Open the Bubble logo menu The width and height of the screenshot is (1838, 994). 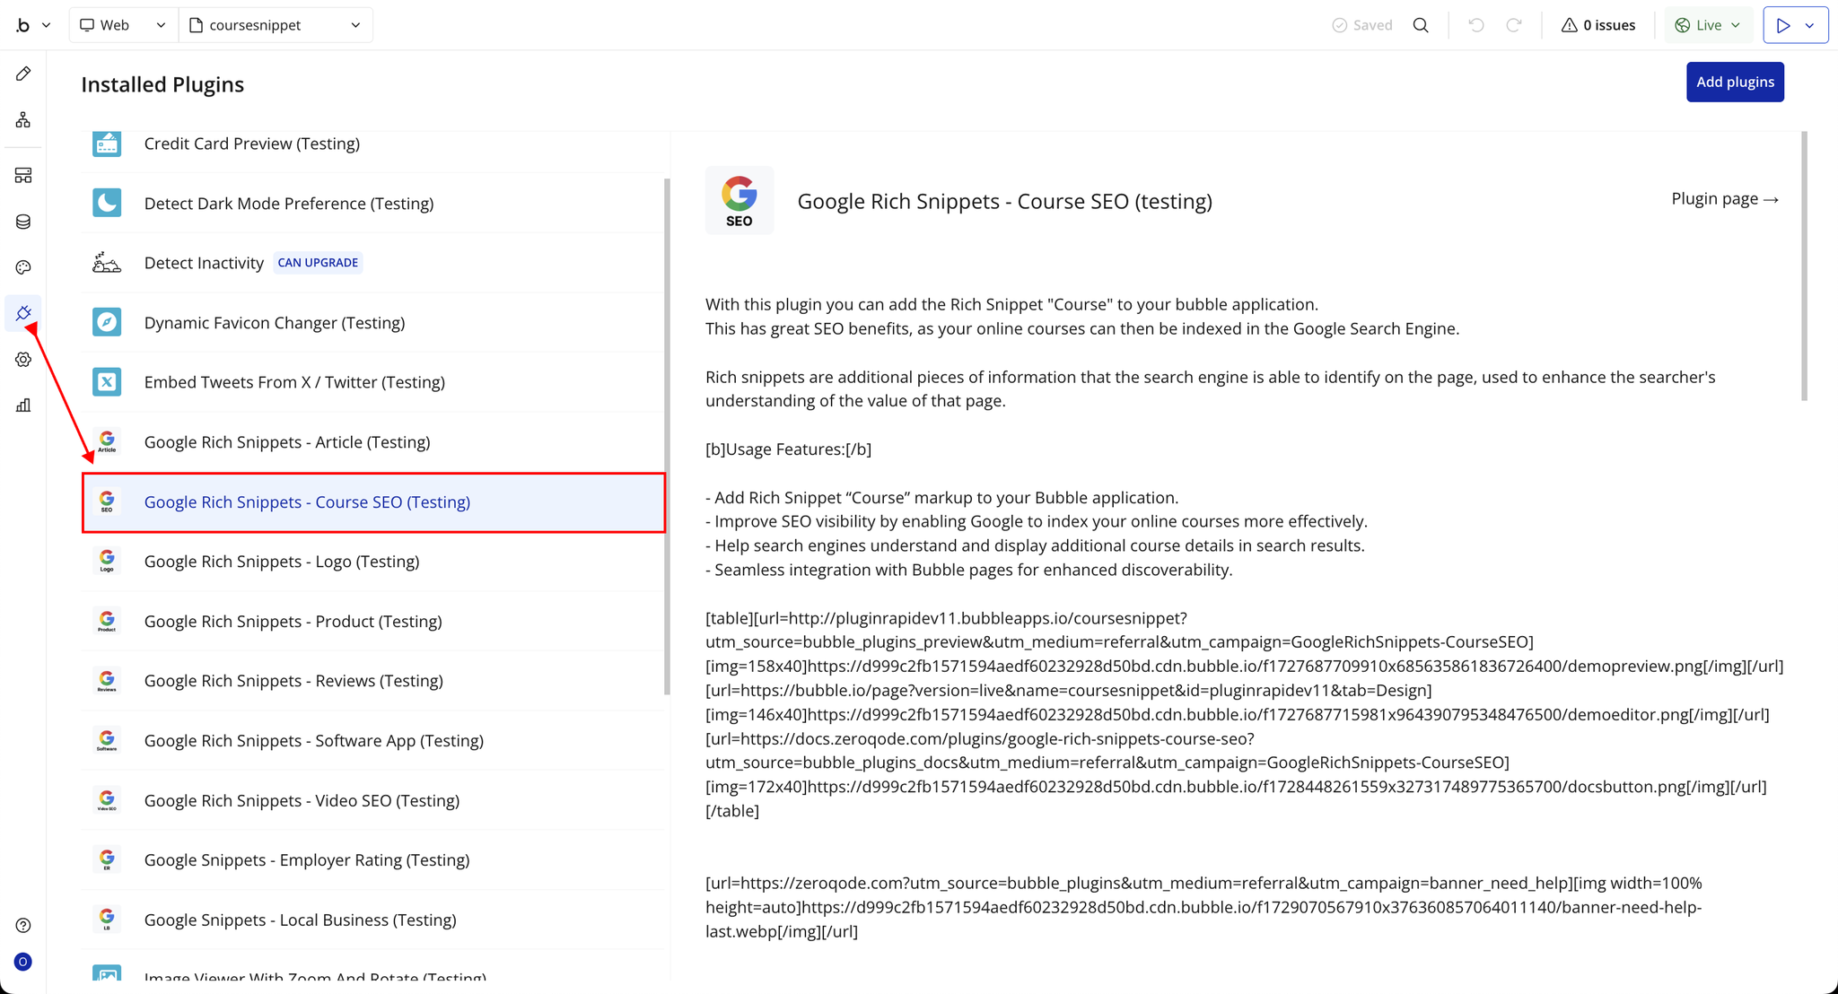pyautogui.click(x=32, y=25)
